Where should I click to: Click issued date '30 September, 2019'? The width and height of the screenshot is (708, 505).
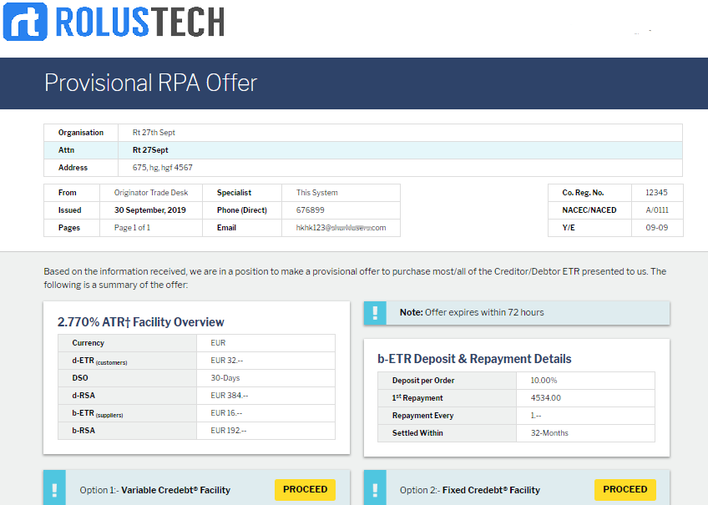click(150, 210)
